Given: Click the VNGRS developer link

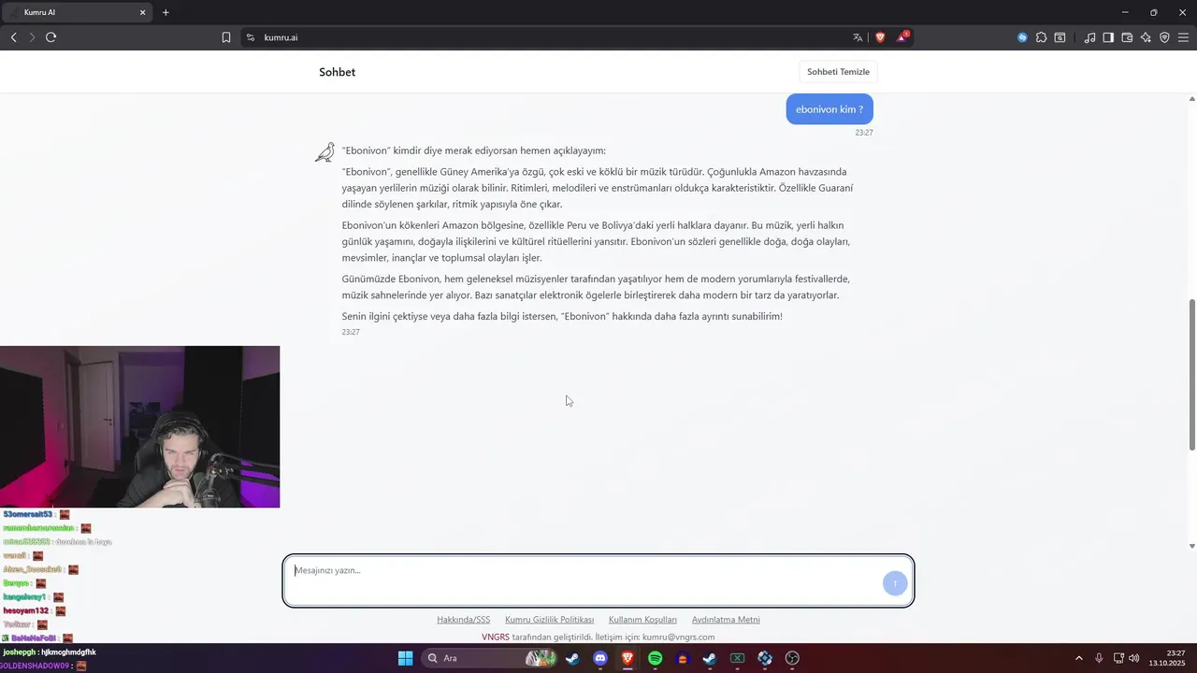Looking at the screenshot, I should tap(496, 637).
